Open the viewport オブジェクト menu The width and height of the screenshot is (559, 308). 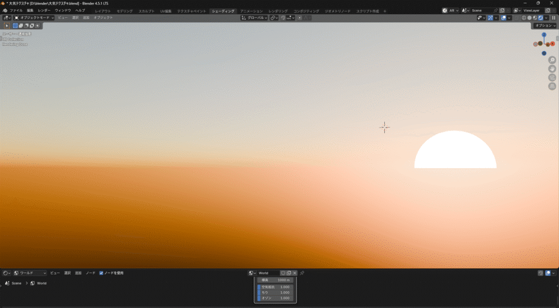(x=103, y=18)
